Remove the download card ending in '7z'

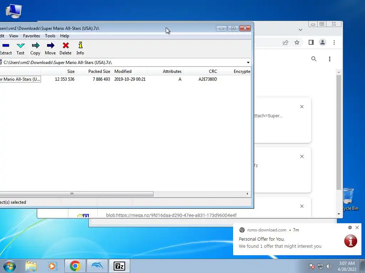click(x=302, y=156)
